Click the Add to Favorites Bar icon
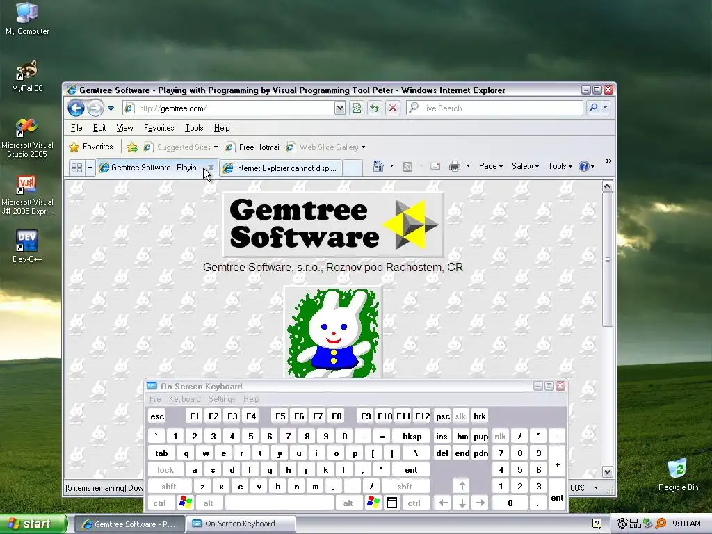 [132, 147]
